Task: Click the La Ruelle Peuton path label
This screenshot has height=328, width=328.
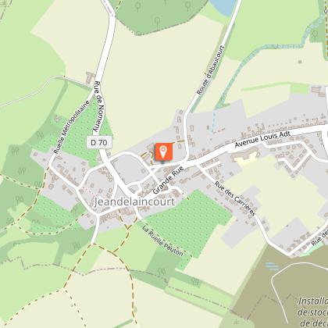Action: pyautogui.click(x=162, y=241)
